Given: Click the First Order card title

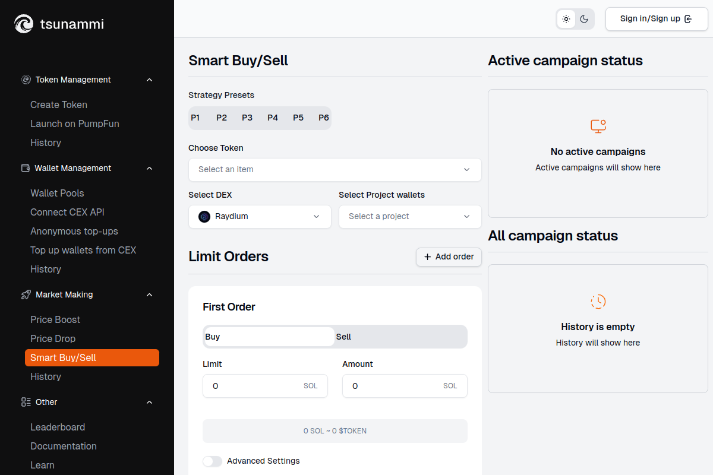Looking at the screenshot, I should (x=229, y=307).
